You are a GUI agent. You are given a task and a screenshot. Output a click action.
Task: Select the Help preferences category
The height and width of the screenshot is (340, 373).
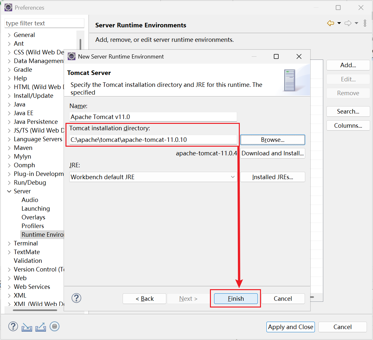[20, 78]
